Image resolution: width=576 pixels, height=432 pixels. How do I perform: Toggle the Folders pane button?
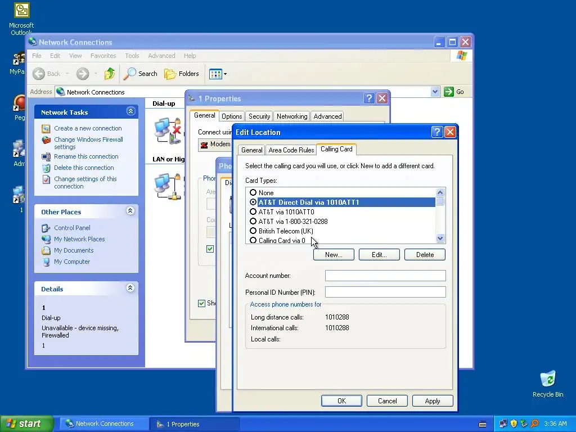[x=182, y=74]
